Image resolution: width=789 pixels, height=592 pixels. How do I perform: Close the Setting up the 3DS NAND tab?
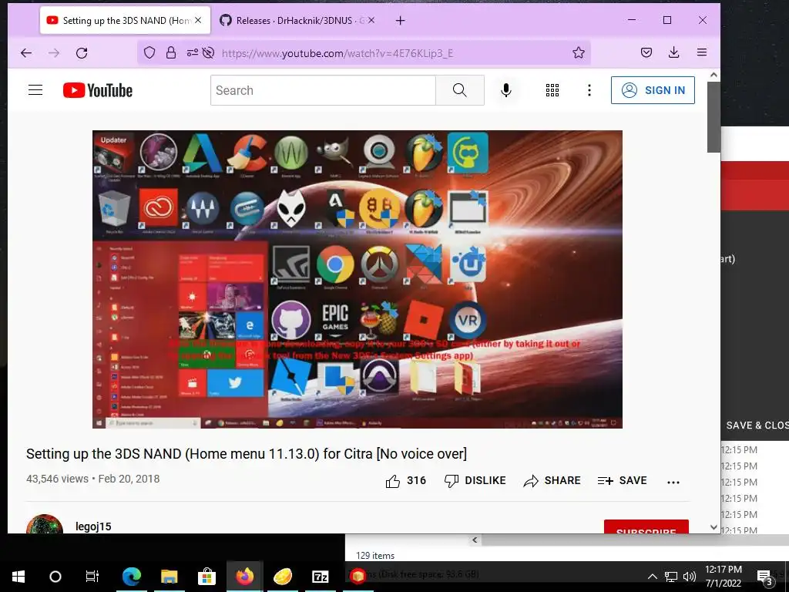(x=198, y=20)
